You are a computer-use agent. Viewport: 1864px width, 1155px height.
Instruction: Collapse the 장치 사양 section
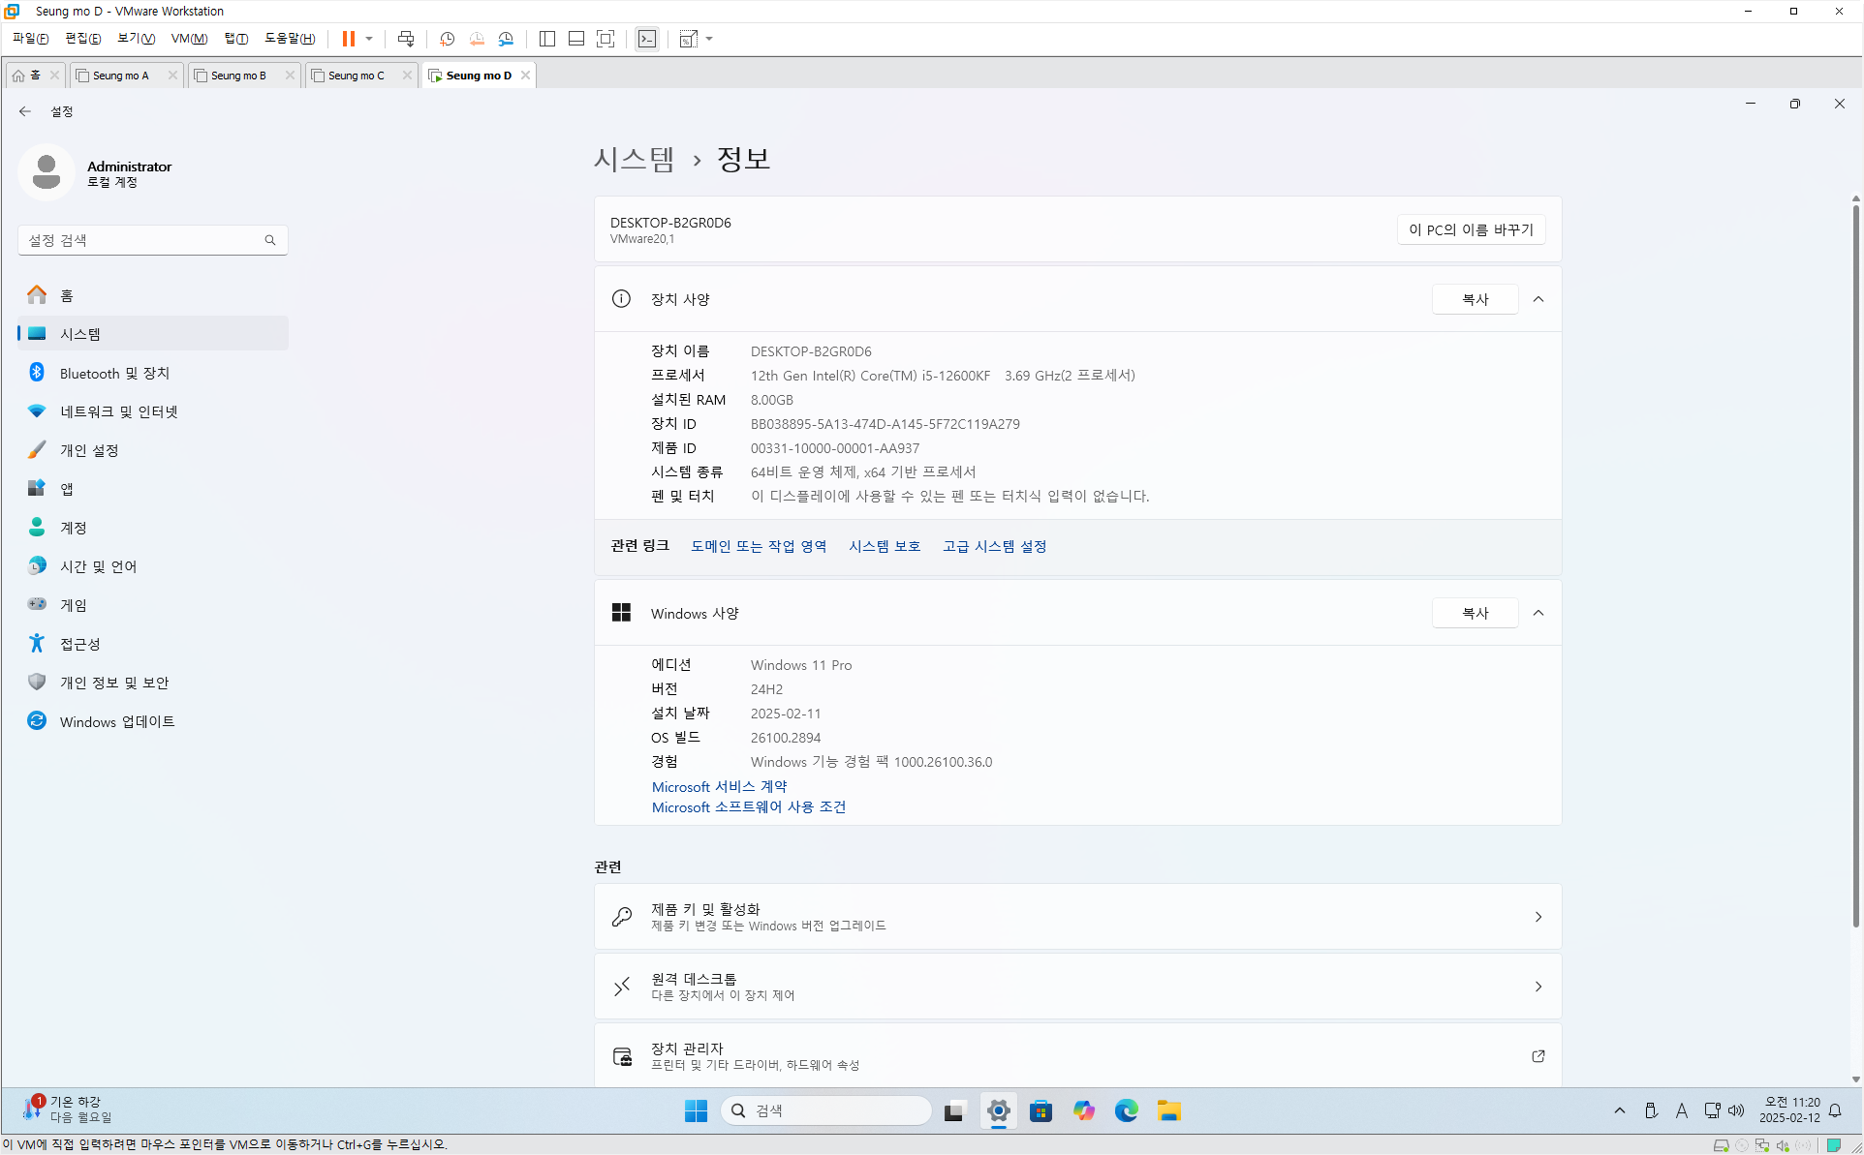coord(1538,299)
